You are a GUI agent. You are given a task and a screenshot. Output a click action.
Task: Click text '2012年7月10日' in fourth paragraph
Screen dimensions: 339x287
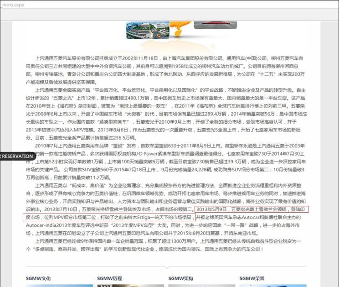pos(61,209)
